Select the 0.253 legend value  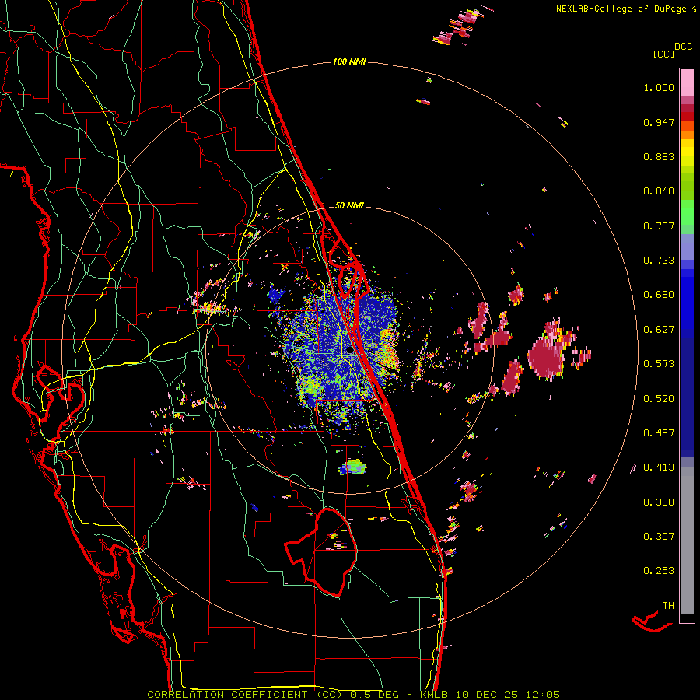click(x=659, y=571)
